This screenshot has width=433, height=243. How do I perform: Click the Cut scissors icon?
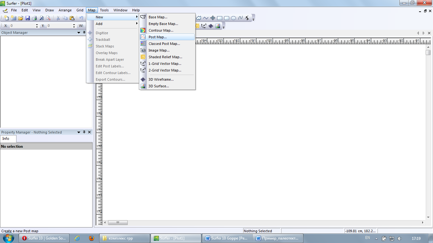click(x=58, y=18)
